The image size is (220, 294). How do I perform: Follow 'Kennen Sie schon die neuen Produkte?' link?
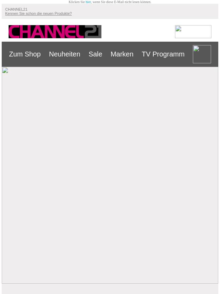38,13
